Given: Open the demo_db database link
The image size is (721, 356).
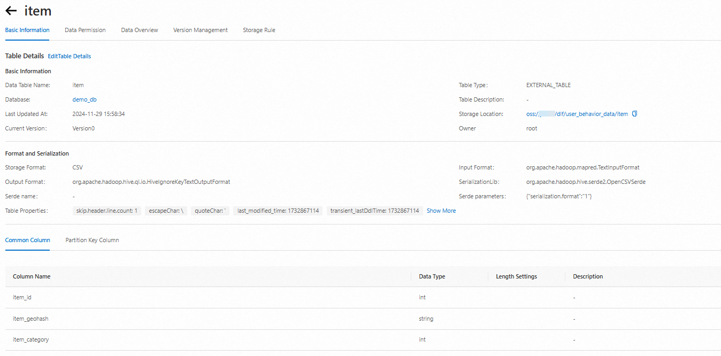Looking at the screenshot, I should [85, 99].
